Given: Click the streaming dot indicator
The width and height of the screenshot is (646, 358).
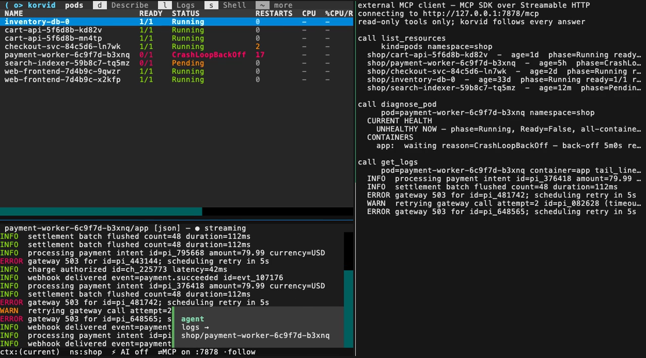Looking at the screenshot, I should [197, 228].
